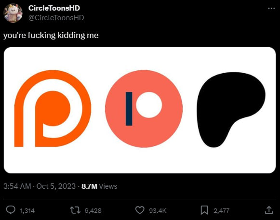Screen dimensions: 280x220
Task: Like the tweet with heart icon
Action: coord(140,210)
